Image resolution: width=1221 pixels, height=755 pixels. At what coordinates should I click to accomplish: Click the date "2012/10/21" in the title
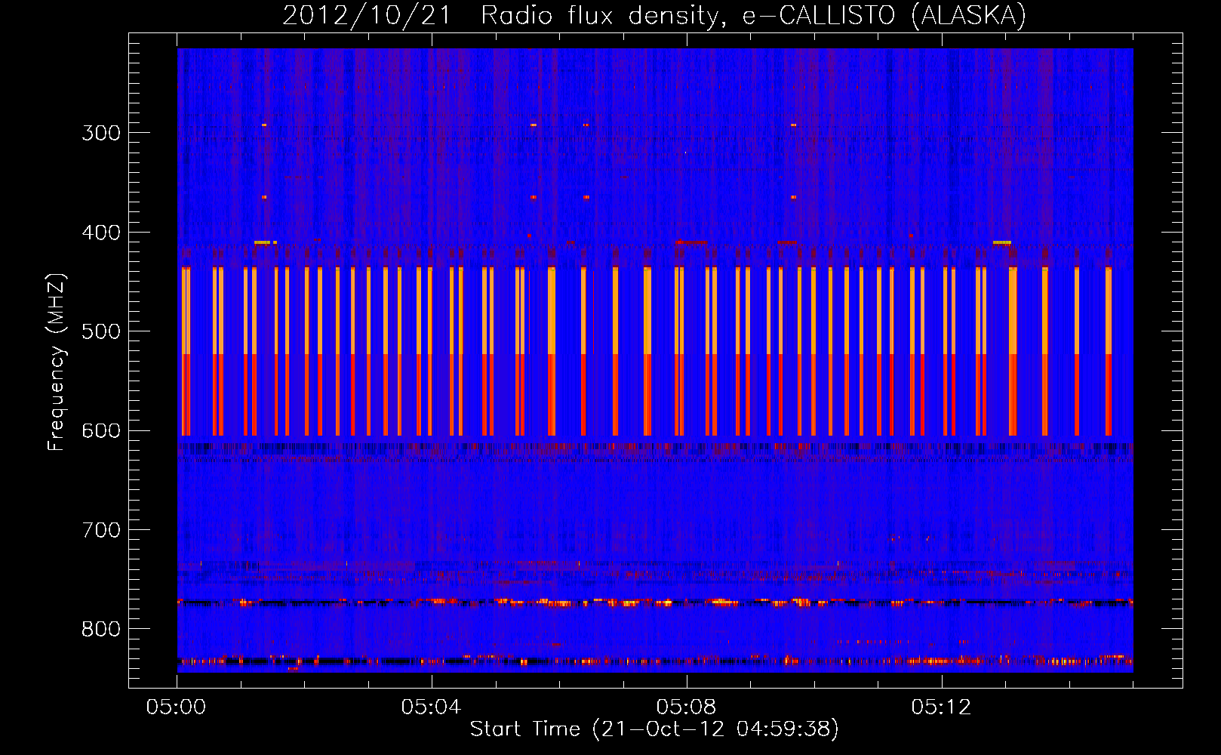coord(367,15)
